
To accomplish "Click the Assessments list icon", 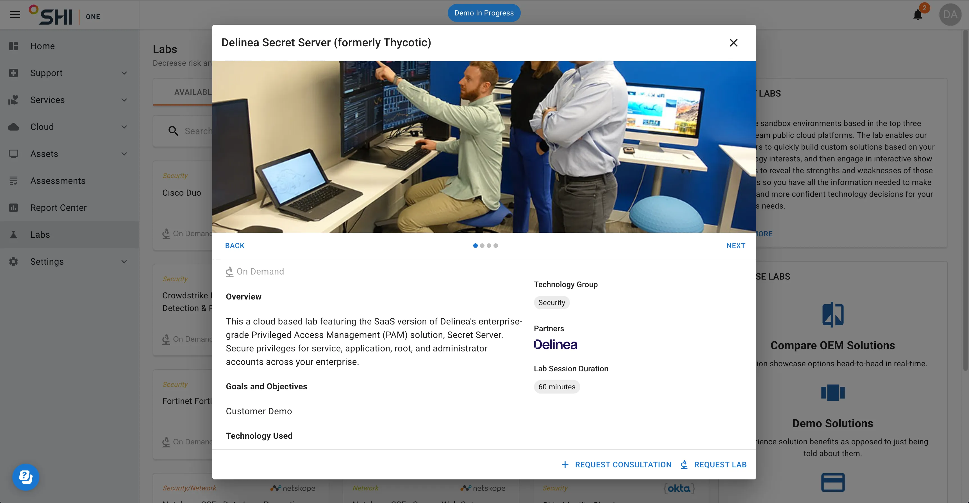I will (x=13, y=181).
